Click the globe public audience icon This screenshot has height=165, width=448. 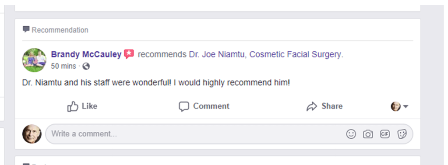[86, 66]
